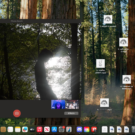
Task: Open the Freeform app in the Dock
Action: click(x=25, y=129)
